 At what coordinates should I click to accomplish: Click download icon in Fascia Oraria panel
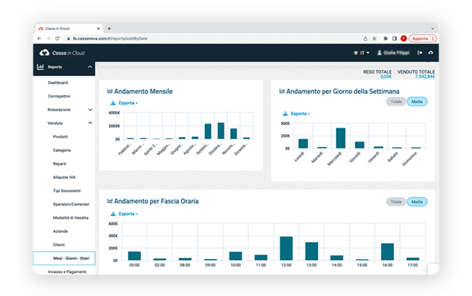pyautogui.click(x=113, y=214)
